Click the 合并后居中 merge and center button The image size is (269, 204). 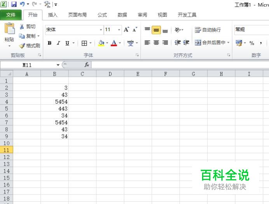click(210, 42)
